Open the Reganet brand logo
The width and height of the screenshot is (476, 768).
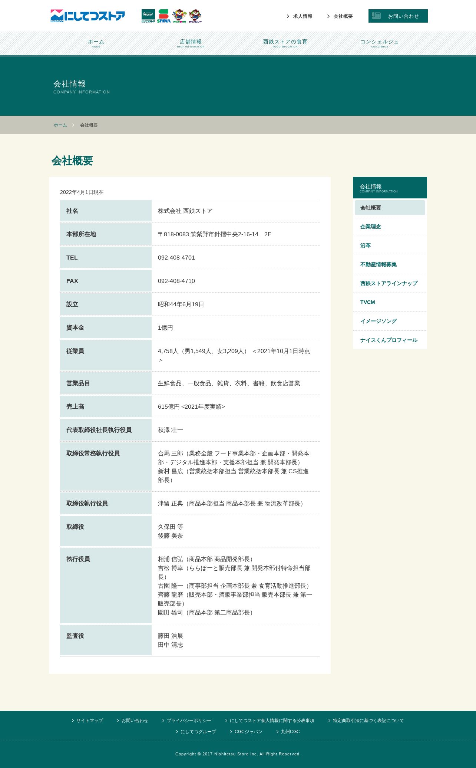pos(148,16)
